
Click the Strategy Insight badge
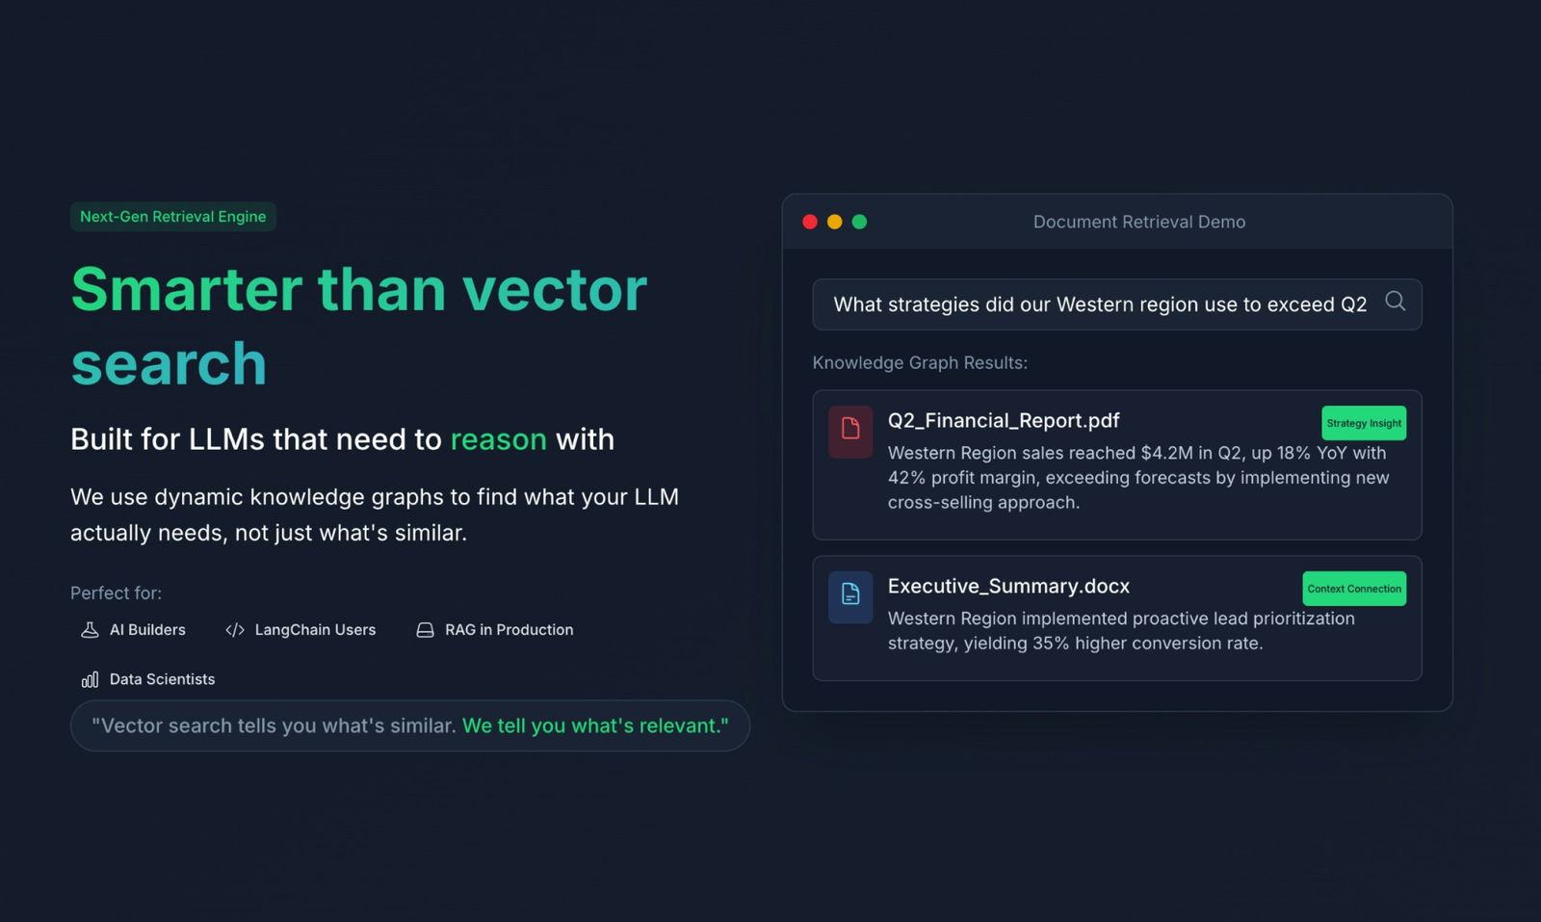click(x=1364, y=423)
